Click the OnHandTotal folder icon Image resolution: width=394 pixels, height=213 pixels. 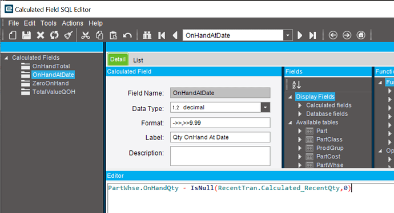click(x=25, y=67)
